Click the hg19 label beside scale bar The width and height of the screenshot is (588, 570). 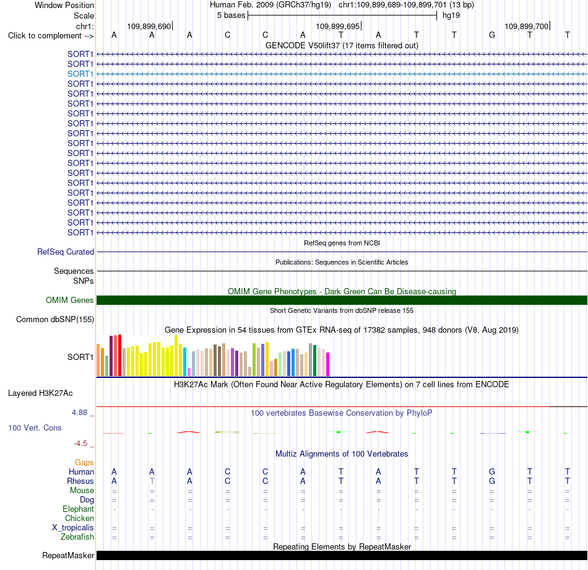pos(451,15)
